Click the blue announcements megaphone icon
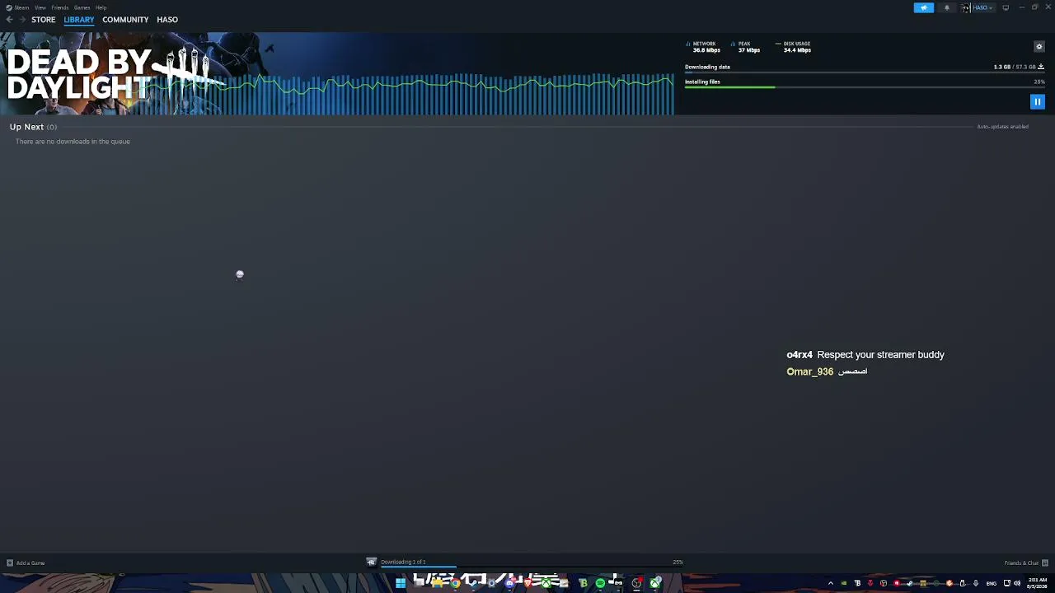Image resolution: width=1055 pixels, height=593 pixels. (924, 7)
